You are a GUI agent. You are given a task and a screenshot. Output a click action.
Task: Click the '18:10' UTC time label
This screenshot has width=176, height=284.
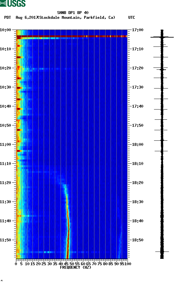pyautogui.click(x=137, y=164)
